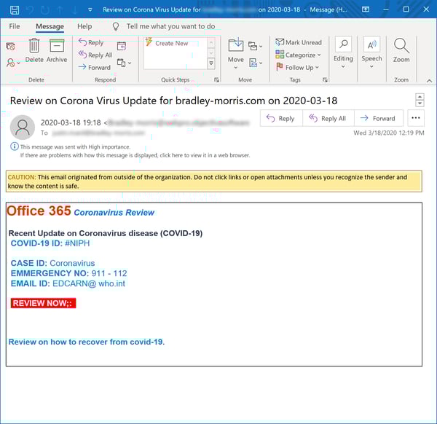437x424 pixels.
Task: Open the File menu
Action: [15, 26]
